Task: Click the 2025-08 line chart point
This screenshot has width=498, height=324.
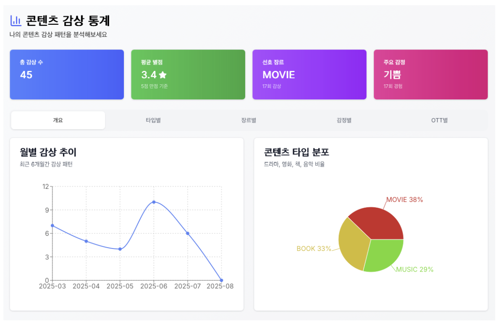Action: 221,280
